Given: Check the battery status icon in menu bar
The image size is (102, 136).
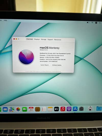Looking at the screenshot, I should 88,22.
